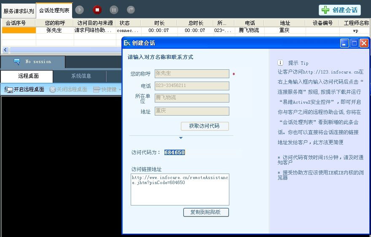This screenshot has width=371, height=237.
Task: Select the 会话处理列表 tab
Action: tap(54, 11)
